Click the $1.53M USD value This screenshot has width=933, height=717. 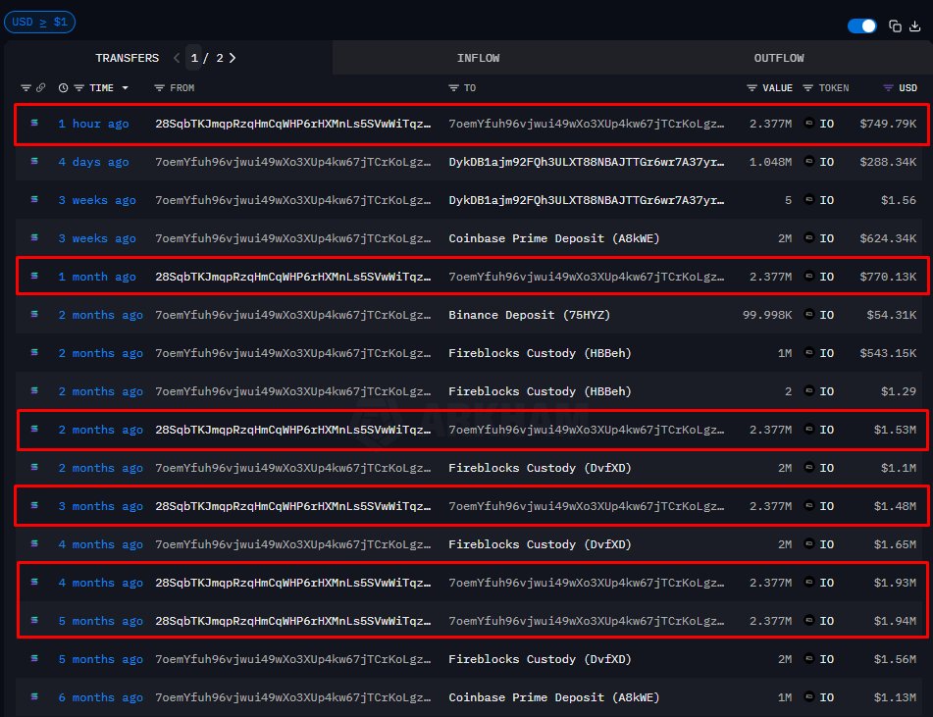[x=895, y=430]
